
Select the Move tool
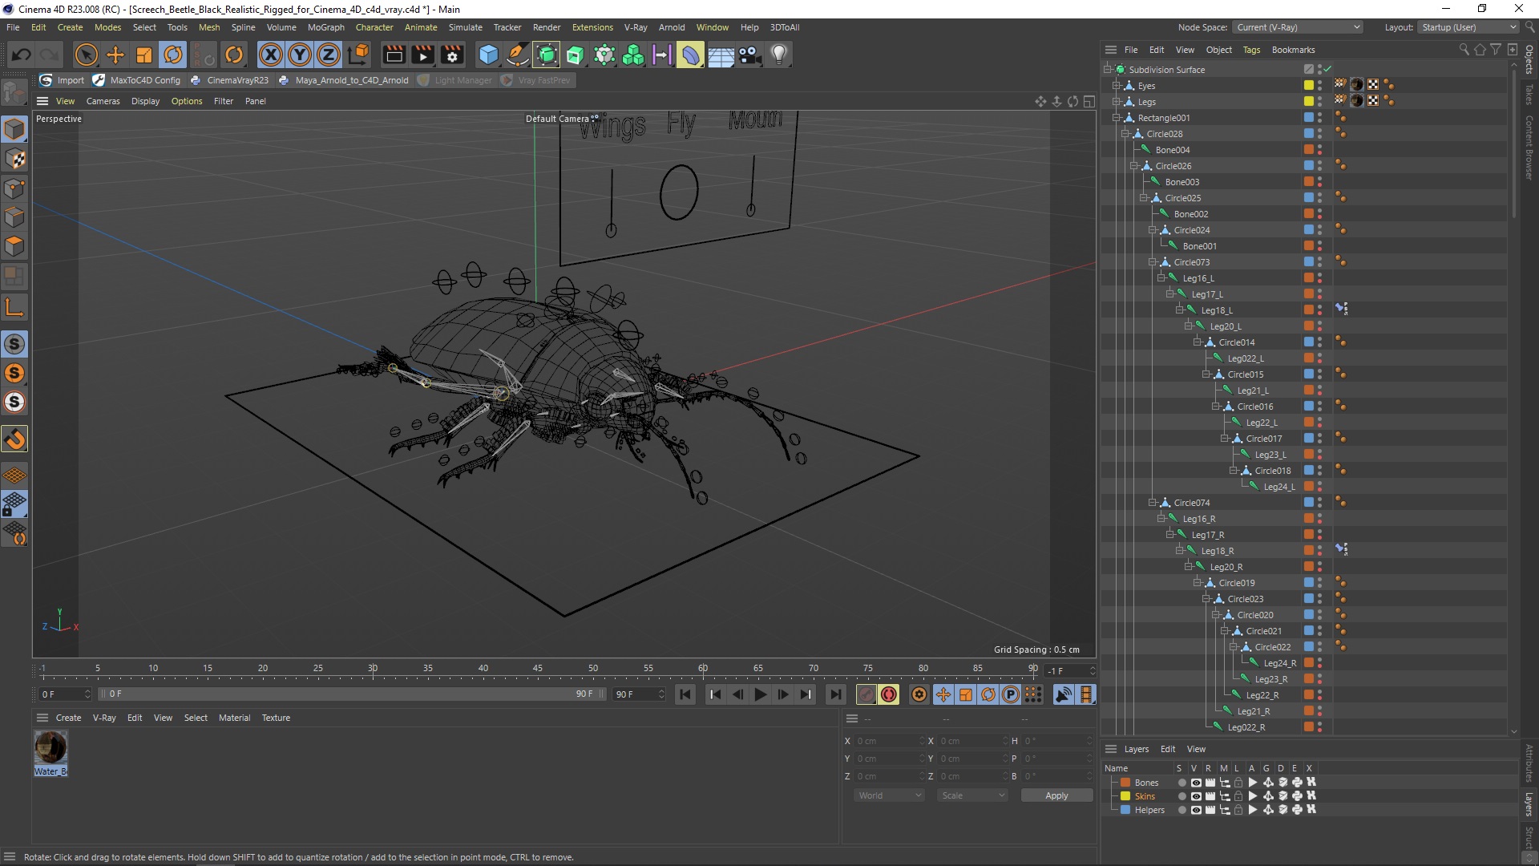click(x=115, y=55)
